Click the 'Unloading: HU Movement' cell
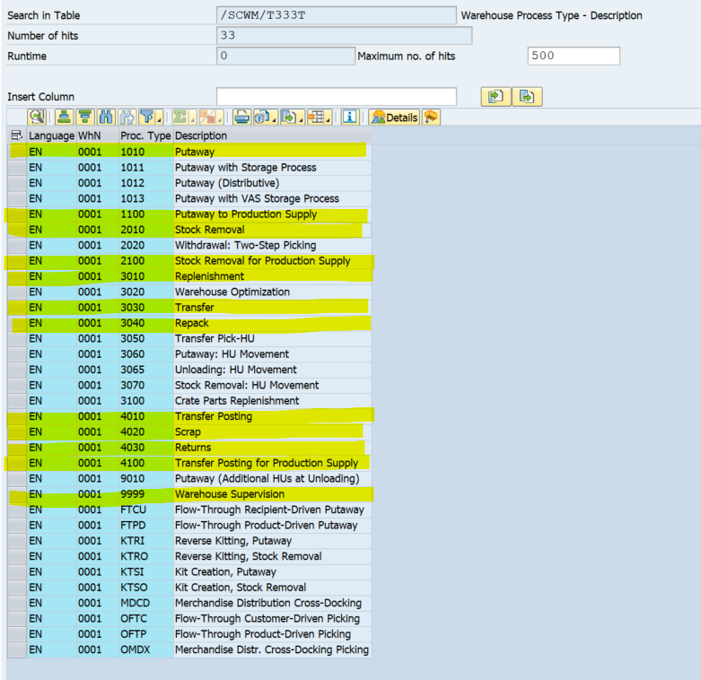This screenshot has width=701, height=680. (272, 370)
